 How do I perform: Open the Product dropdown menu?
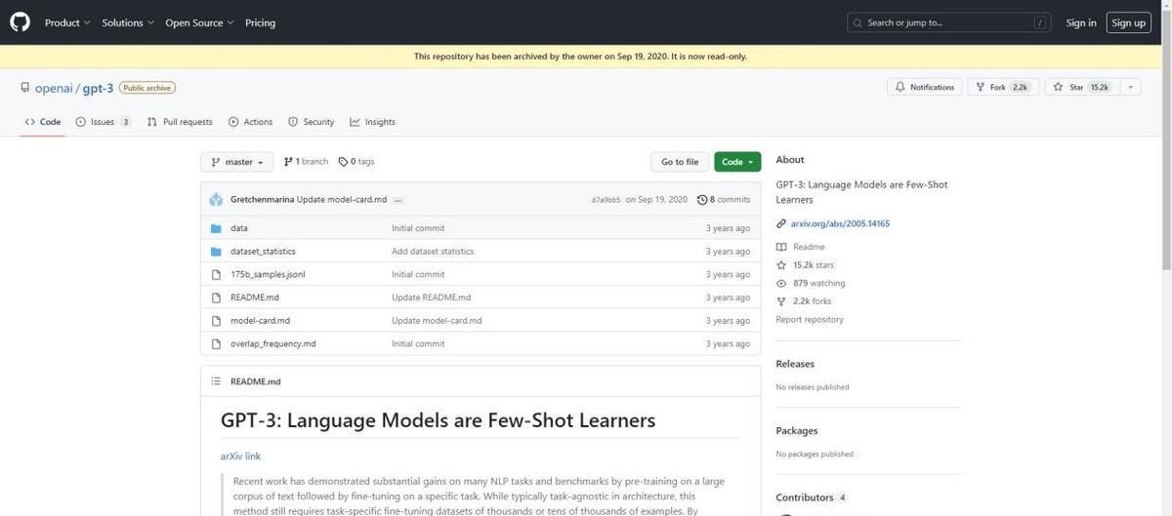pos(67,22)
